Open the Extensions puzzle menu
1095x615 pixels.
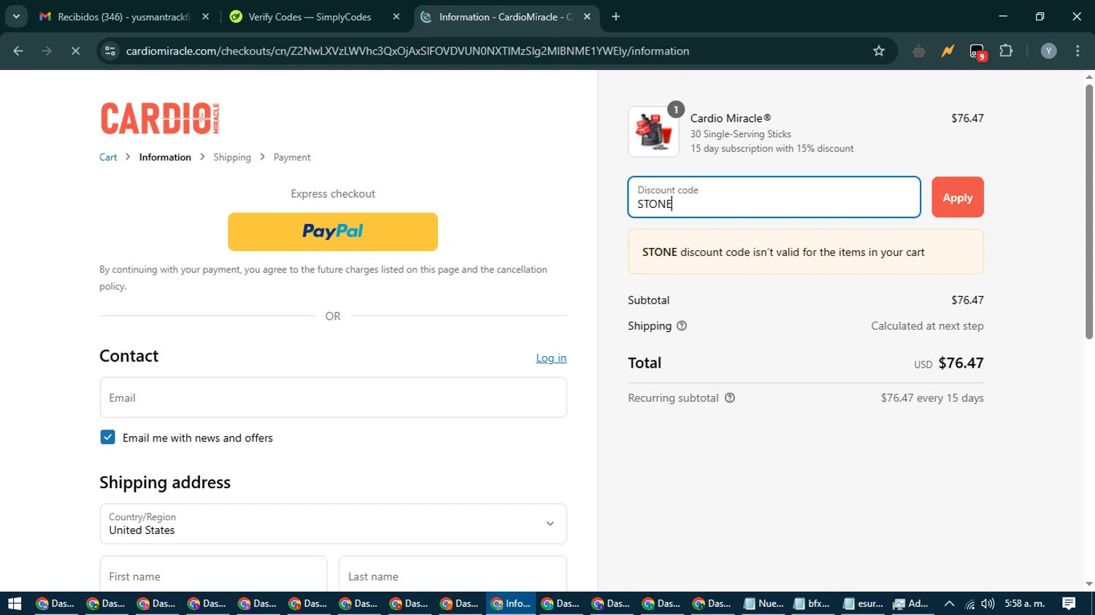(1006, 51)
